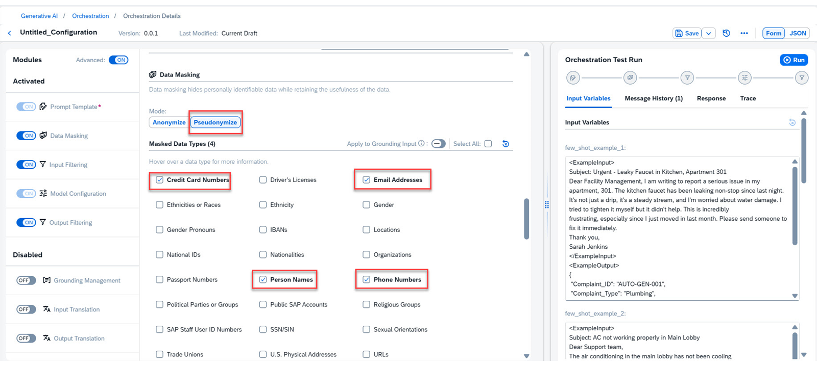Toggle the Data Masking module switch
This screenshot has width=817, height=366.
(26, 136)
